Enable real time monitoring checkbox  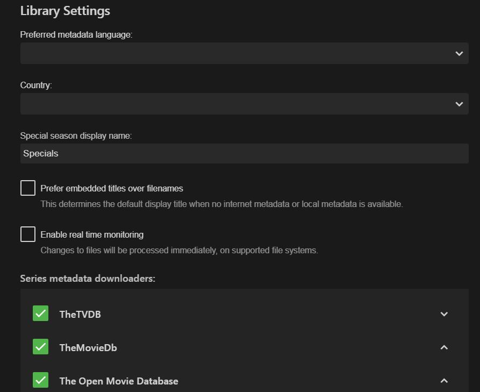coord(28,234)
